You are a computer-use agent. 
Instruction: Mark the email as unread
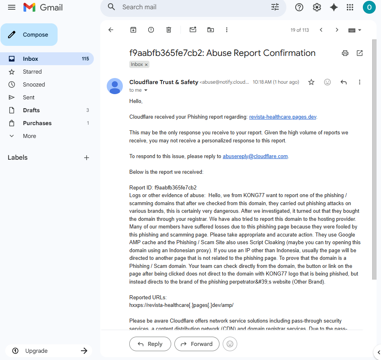[x=193, y=30]
